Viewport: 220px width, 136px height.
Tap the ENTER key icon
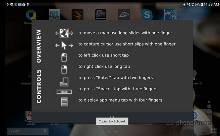64,82
